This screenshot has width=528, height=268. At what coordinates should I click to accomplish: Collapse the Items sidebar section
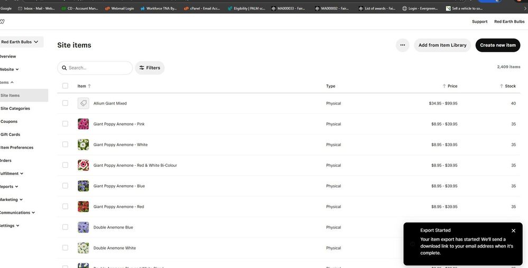pos(7,82)
